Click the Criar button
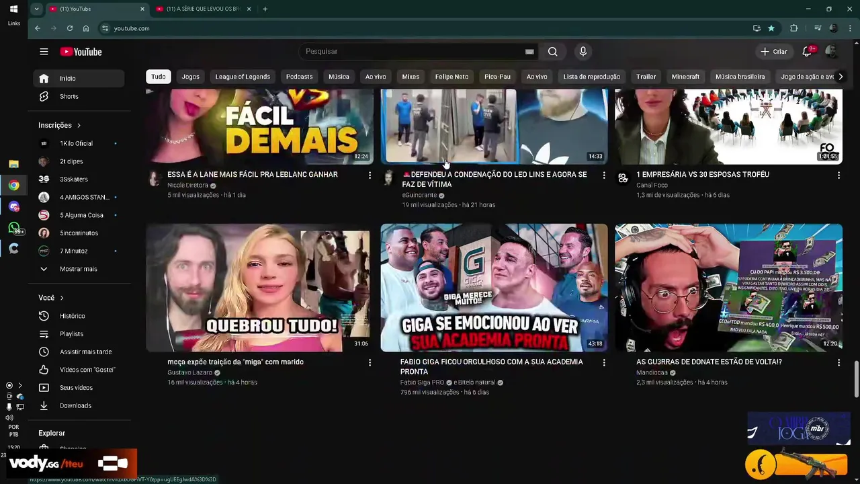Screen dimensions: 860x484 coord(773,52)
